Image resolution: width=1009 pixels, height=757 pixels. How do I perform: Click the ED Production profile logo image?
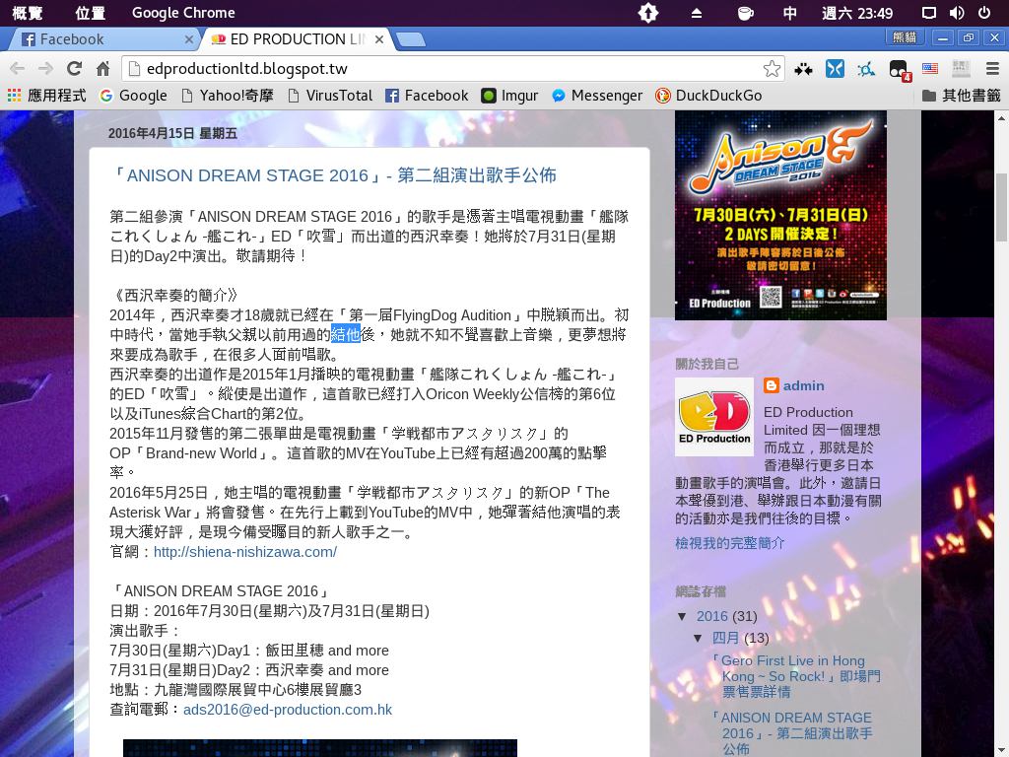[x=714, y=417]
